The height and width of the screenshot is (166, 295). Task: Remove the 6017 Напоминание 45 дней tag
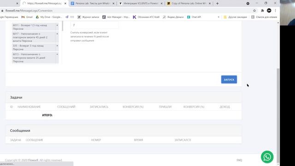(x=57, y=34)
